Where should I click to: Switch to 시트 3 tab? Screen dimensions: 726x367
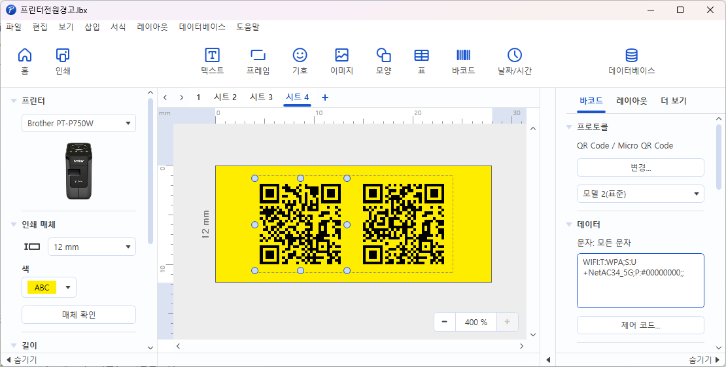point(261,97)
